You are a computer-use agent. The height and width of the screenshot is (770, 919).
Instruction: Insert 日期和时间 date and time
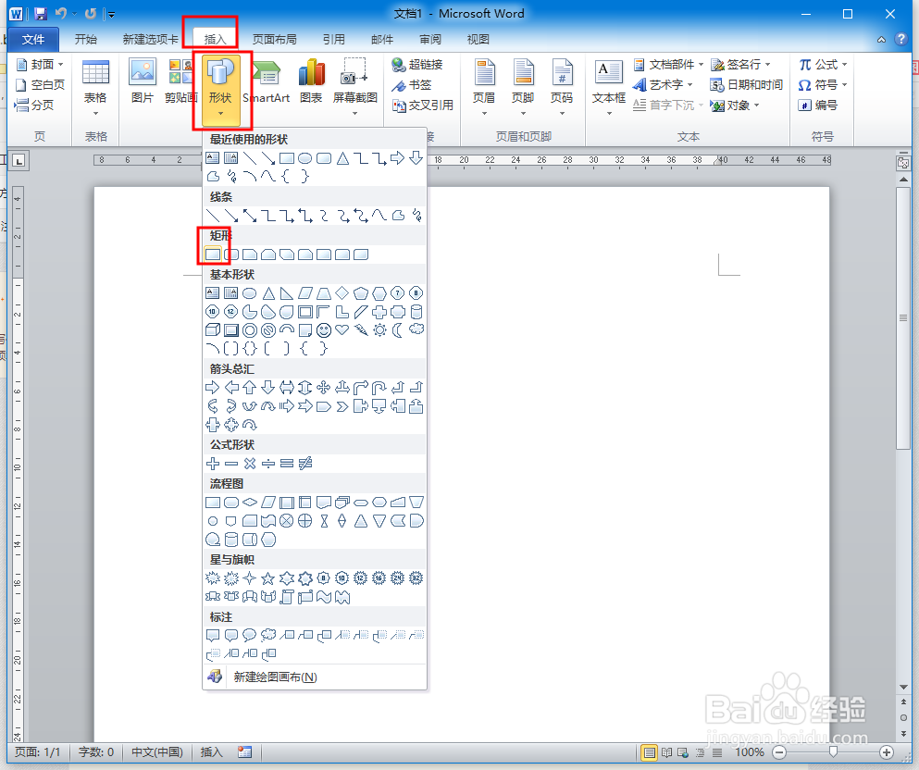click(x=747, y=85)
